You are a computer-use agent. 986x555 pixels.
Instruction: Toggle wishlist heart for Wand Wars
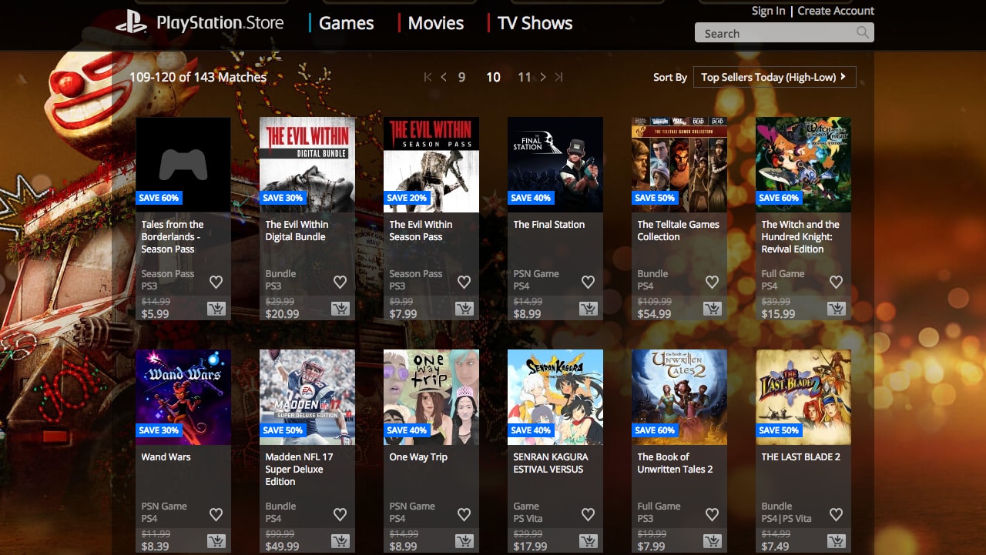[x=216, y=515]
